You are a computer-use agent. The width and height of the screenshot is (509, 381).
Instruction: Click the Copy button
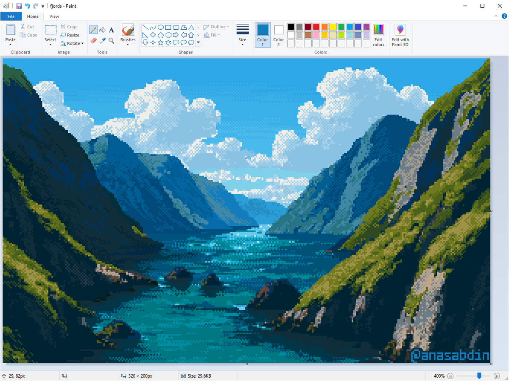pyautogui.click(x=29, y=35)
